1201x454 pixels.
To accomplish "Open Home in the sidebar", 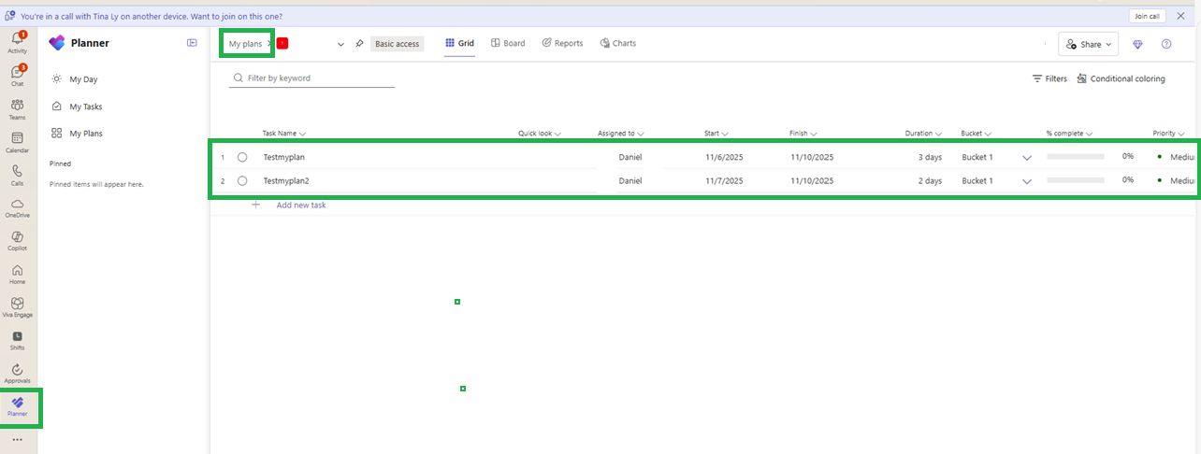I will point(18,275).
